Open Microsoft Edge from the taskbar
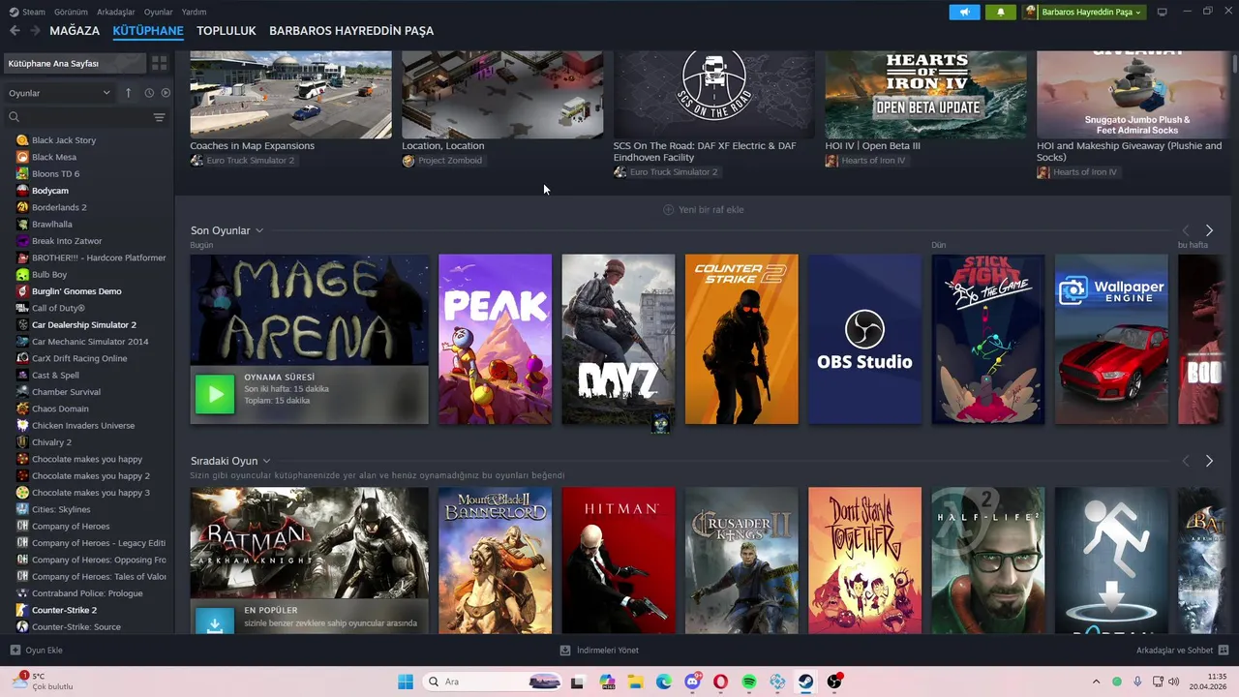This screenshot has width=1239, height=697. click(664, 682)
